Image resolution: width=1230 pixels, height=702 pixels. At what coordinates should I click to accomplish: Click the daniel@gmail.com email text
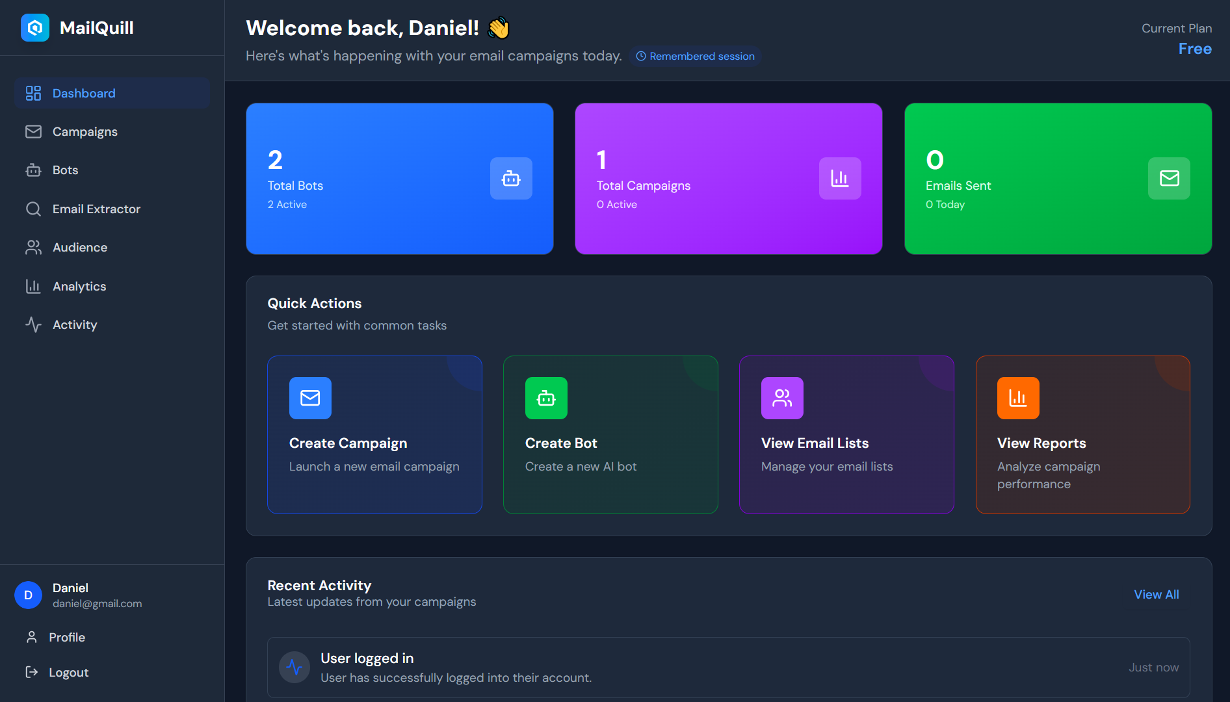[97, 604]
